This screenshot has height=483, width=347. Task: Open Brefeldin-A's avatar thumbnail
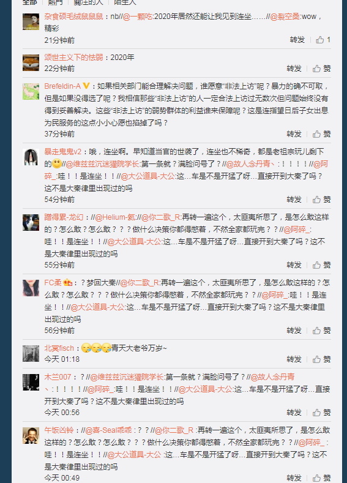[31, 91]
